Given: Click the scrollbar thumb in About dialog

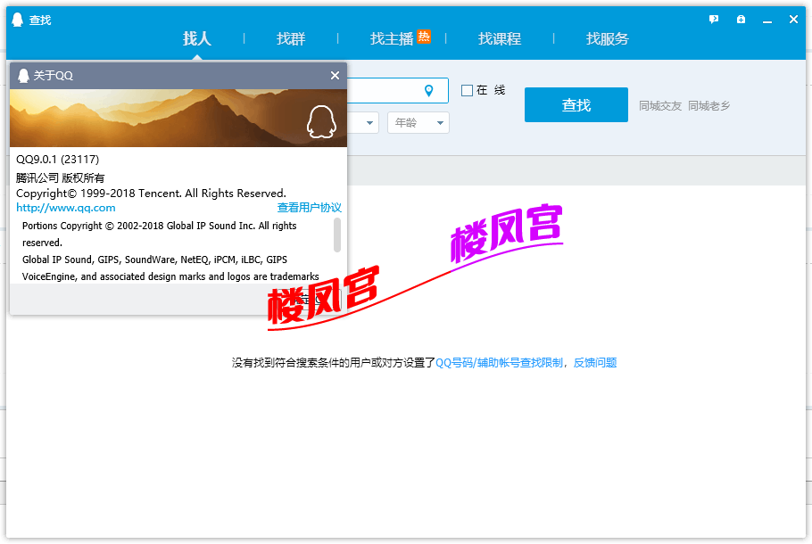Looking at the screenshot, I should click(337, 235).
